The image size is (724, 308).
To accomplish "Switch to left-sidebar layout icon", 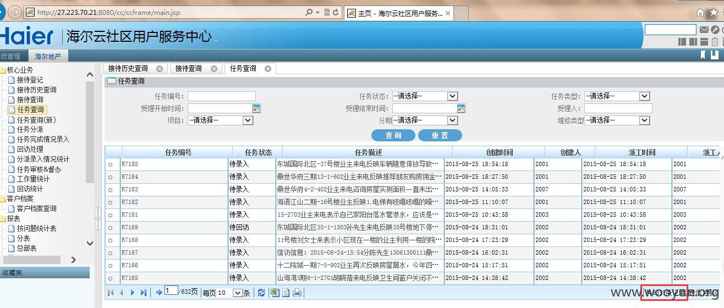I will 682,42.
